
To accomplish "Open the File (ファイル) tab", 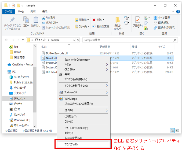I will point(8,11).
